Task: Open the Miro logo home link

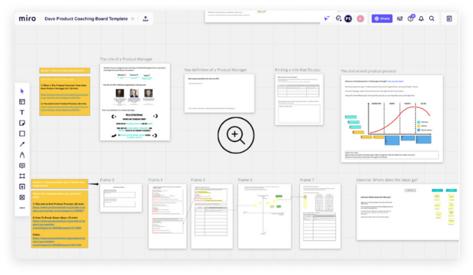Action: click(x=27, y=18)
